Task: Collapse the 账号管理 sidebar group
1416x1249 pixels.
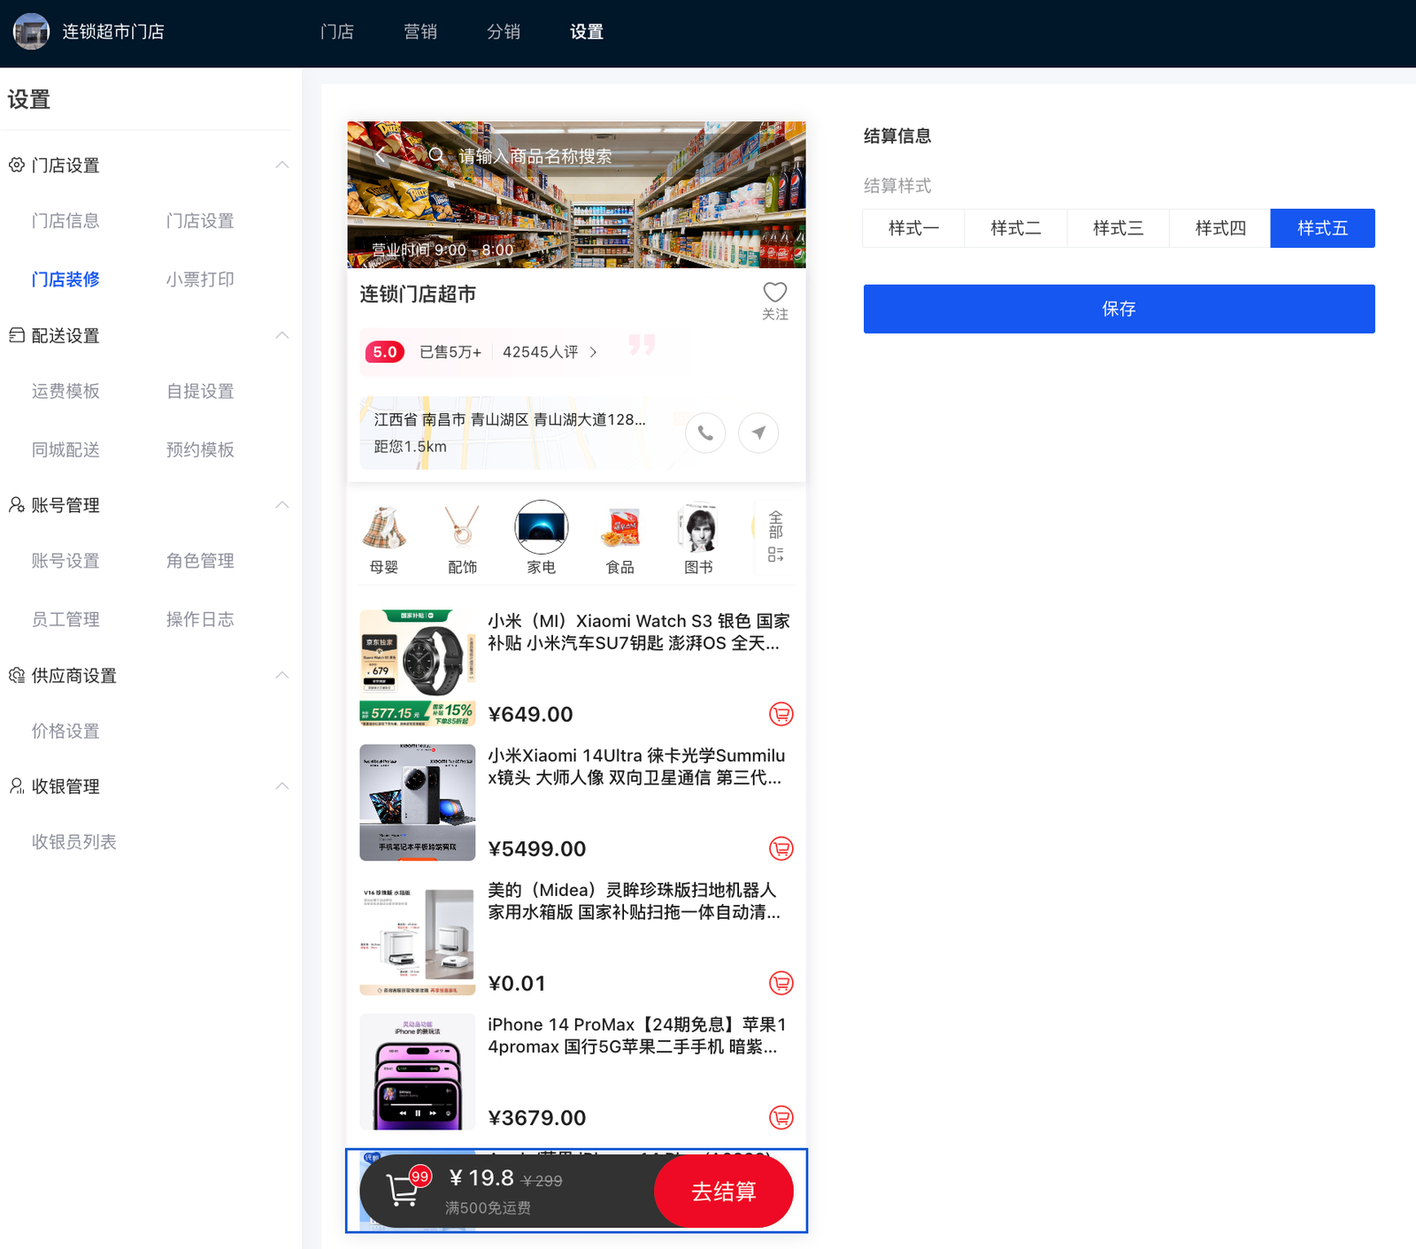Action: [x=282, y=505]
